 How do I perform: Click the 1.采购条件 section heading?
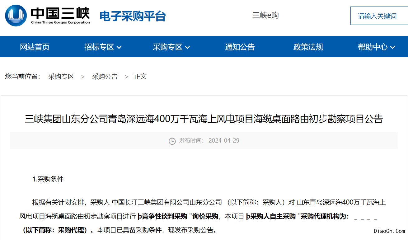point(48,180)
